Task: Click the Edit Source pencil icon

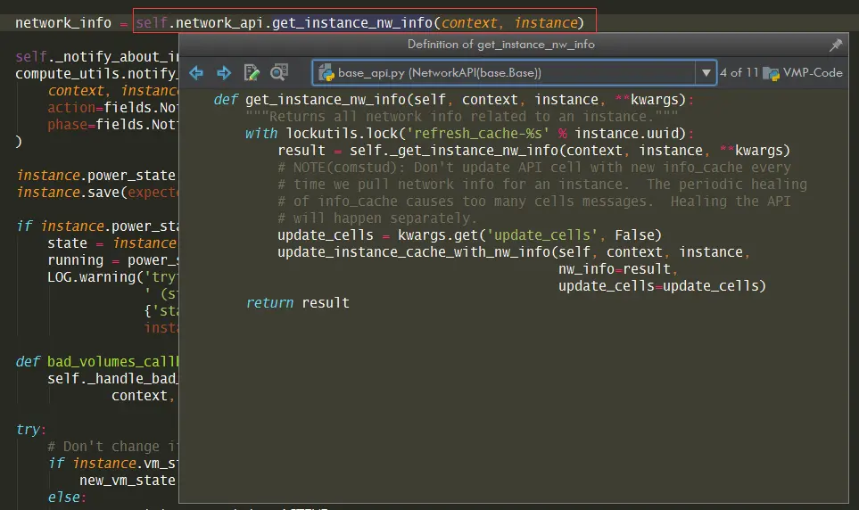Action: (x=252, y=72)
